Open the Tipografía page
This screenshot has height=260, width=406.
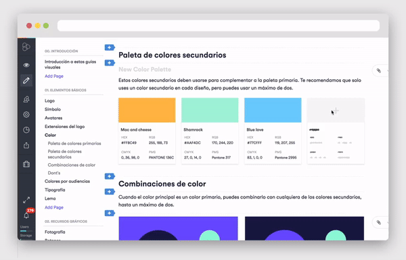tap(55, 190)
